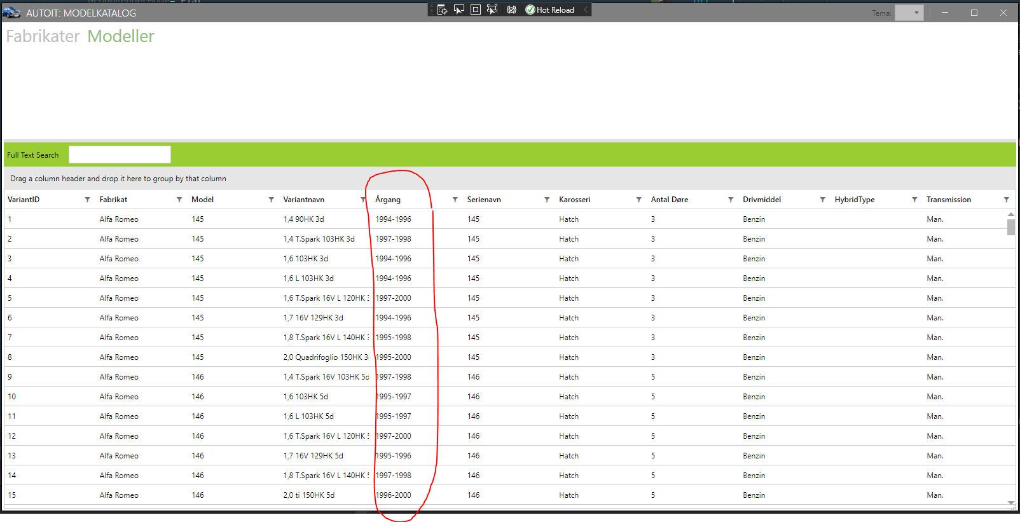The width and height of the screenshot is (1020, 522).
Task: Click the grid scrollbar up arrow
Action: (1011, 214)
